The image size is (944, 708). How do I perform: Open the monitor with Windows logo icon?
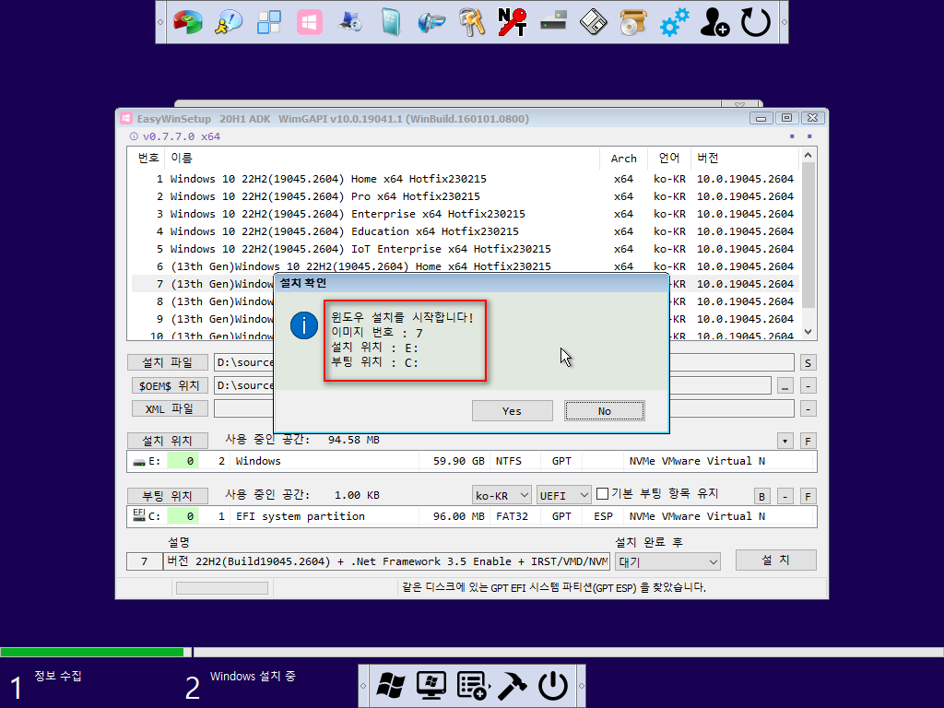point(431,685)
